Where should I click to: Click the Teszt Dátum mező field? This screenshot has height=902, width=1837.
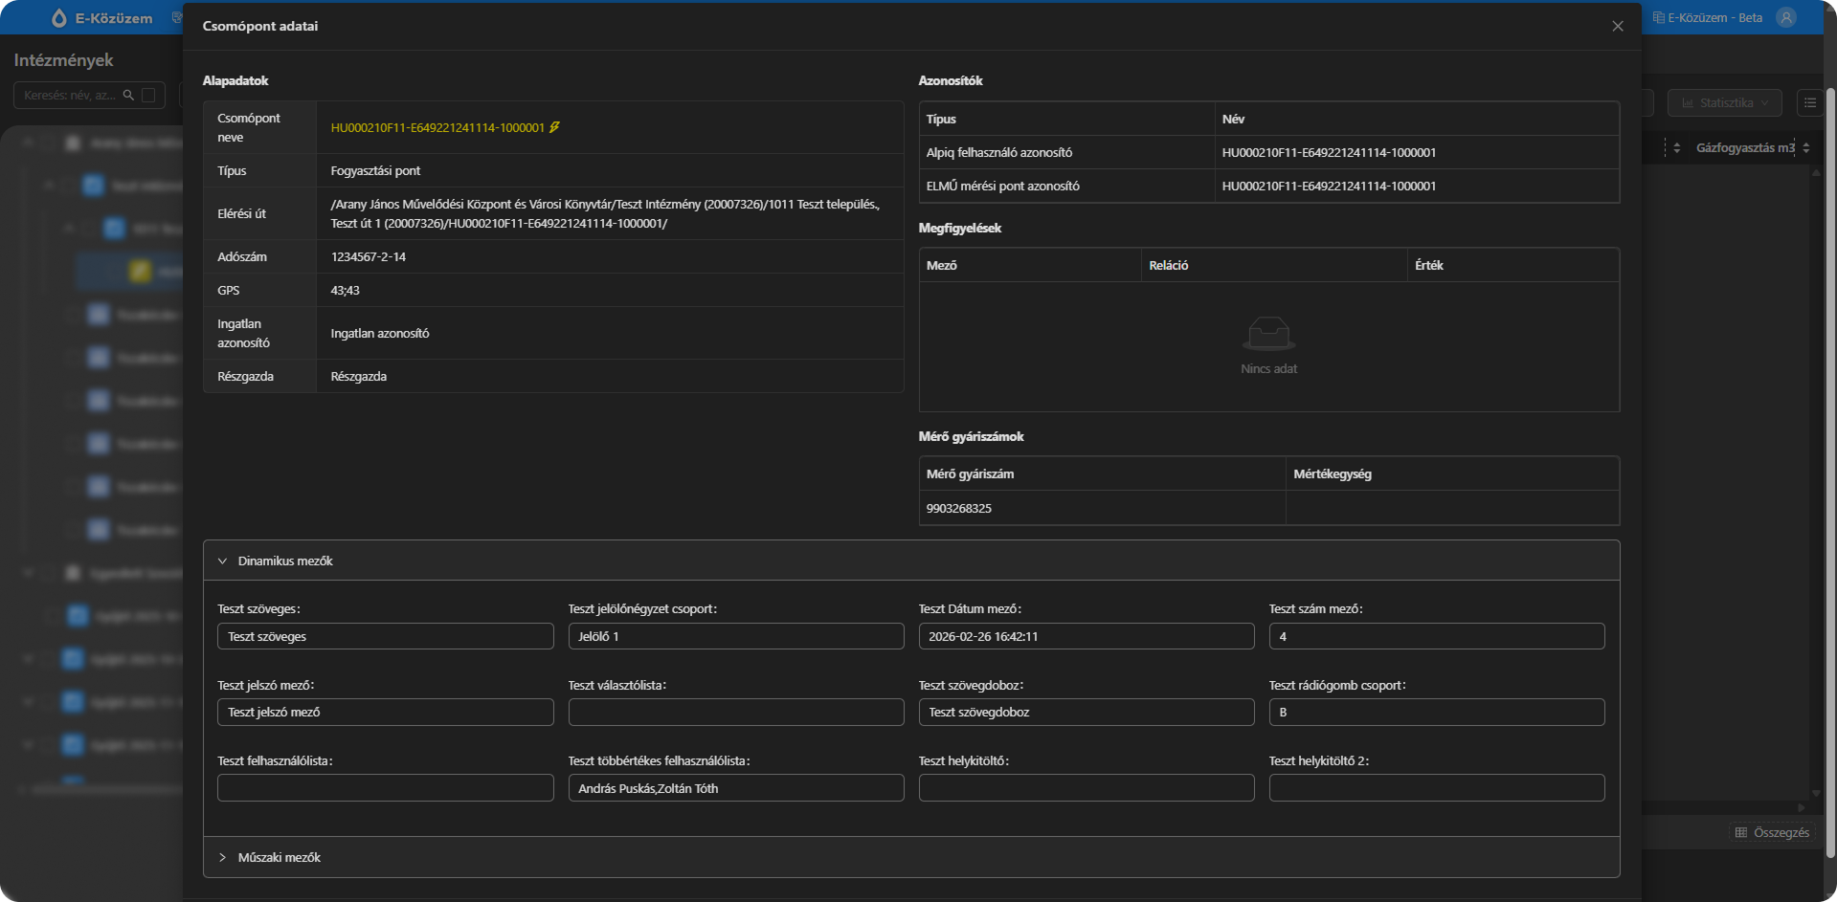pos(1086,636)
